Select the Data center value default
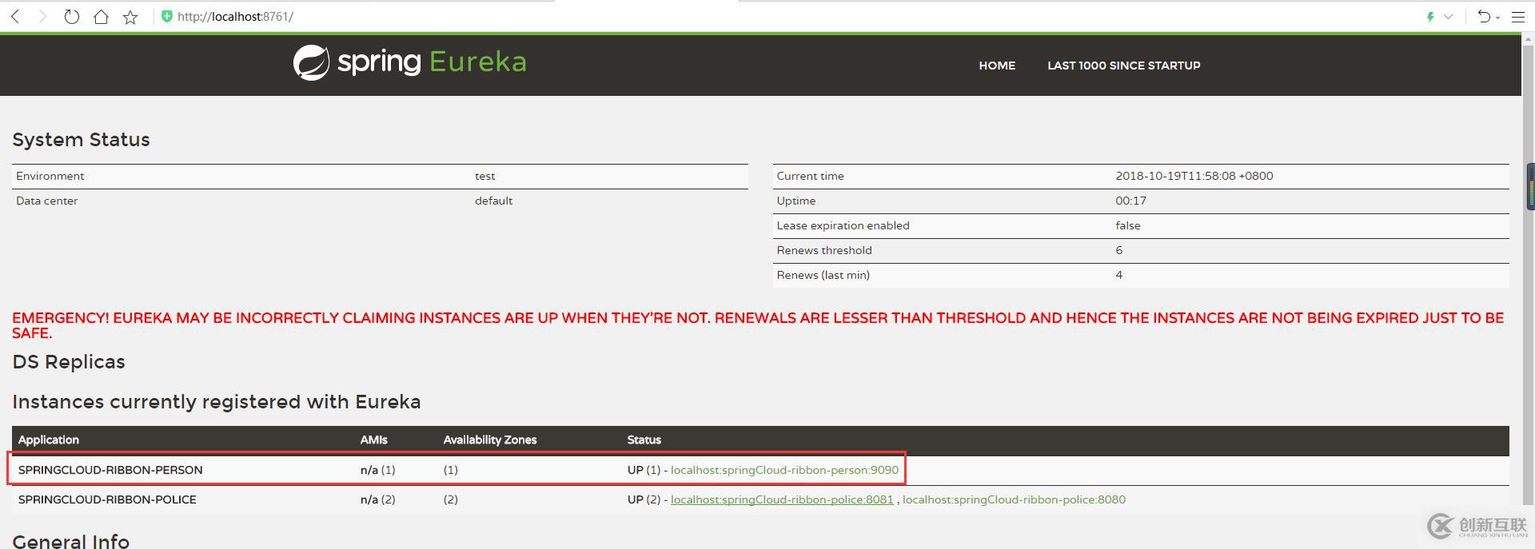 coord(493,201)
